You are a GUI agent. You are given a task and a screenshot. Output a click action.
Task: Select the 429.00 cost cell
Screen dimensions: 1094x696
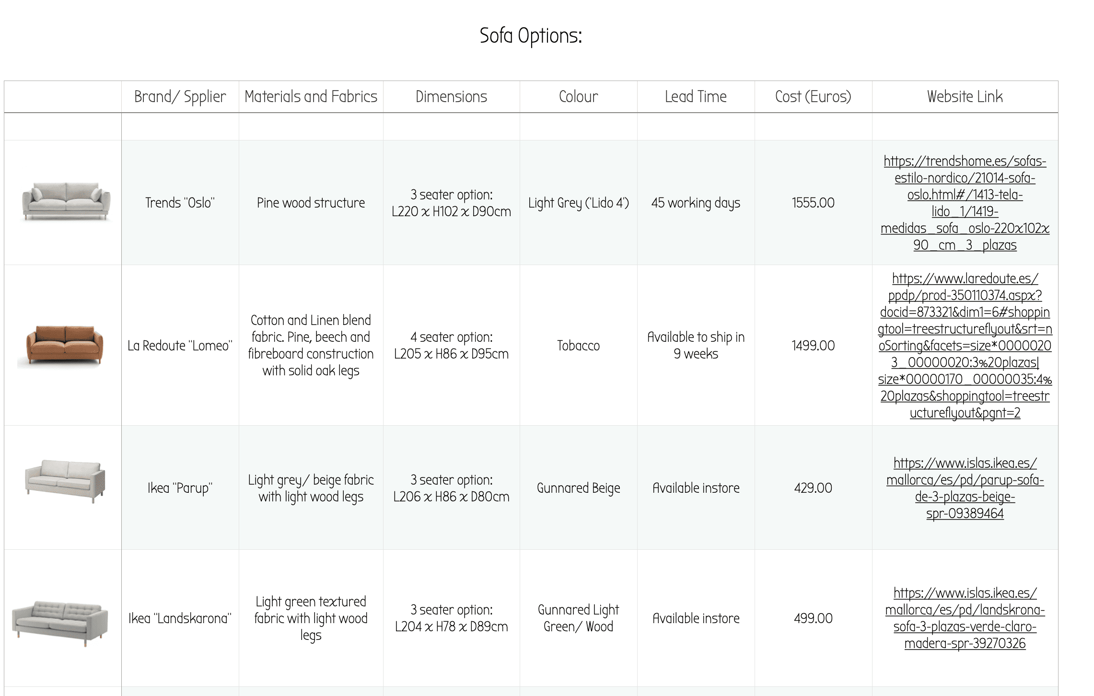[813, 488]
